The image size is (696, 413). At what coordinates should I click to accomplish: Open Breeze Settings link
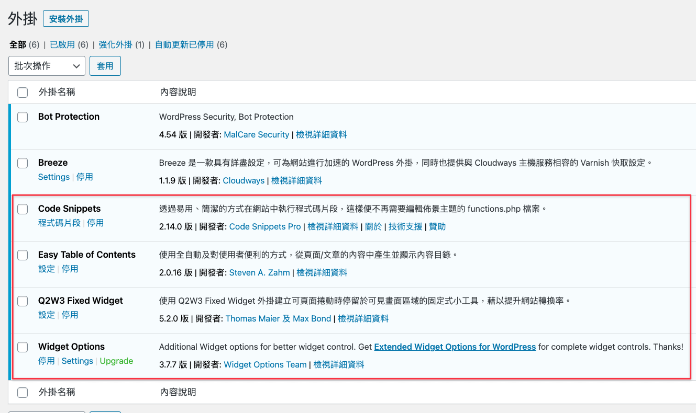coord(54,177)
